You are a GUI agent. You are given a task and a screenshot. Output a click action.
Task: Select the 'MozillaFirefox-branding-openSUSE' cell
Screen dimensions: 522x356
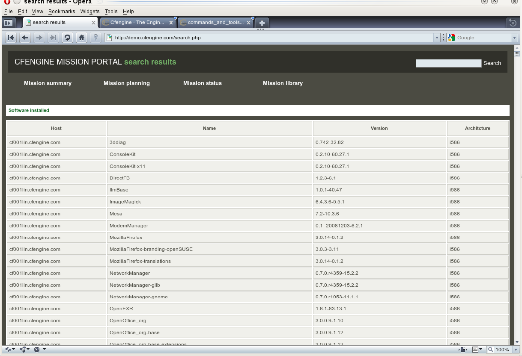(x=209, y=249)
